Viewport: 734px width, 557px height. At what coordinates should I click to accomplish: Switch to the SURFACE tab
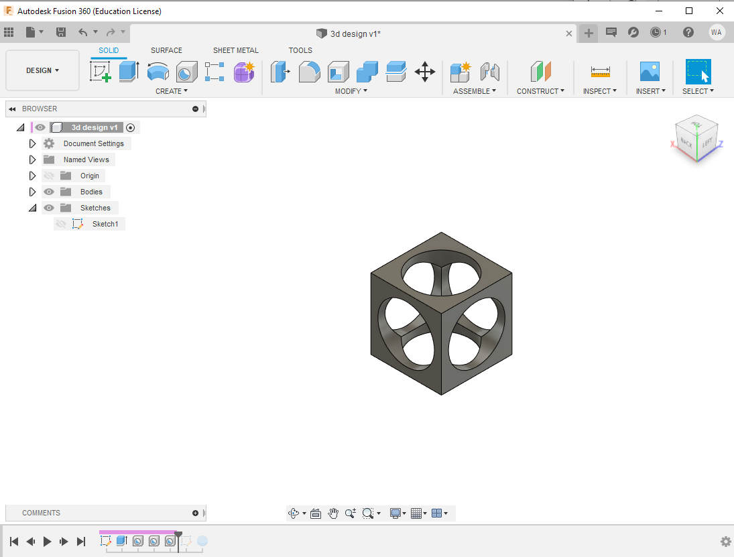pos(166,50)
